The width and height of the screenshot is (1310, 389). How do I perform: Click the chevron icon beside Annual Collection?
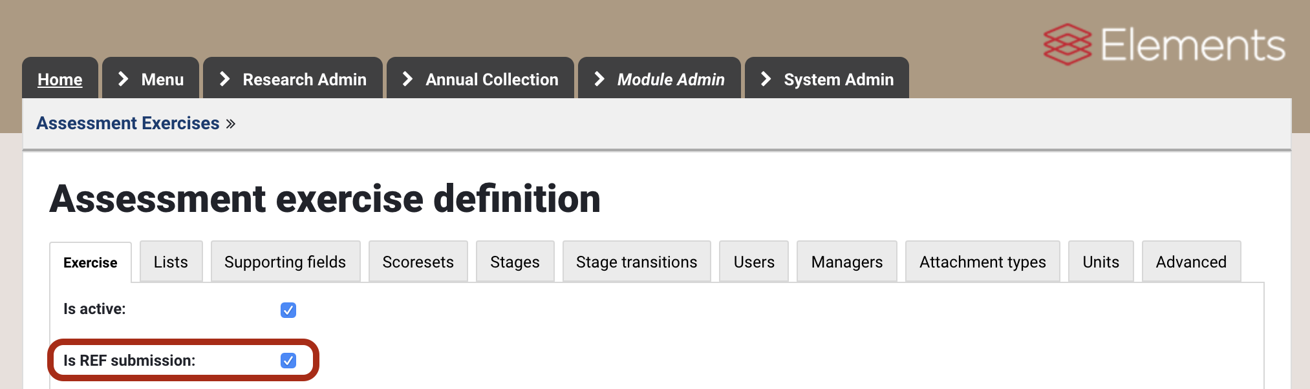(x=407, y=79)
